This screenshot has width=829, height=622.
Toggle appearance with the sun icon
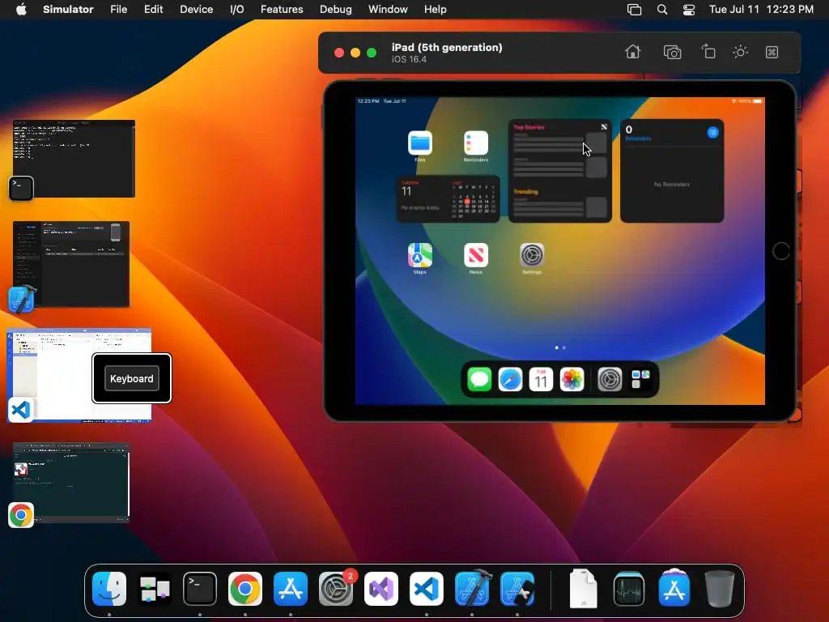pyautogui.click(x=740, y=52)
